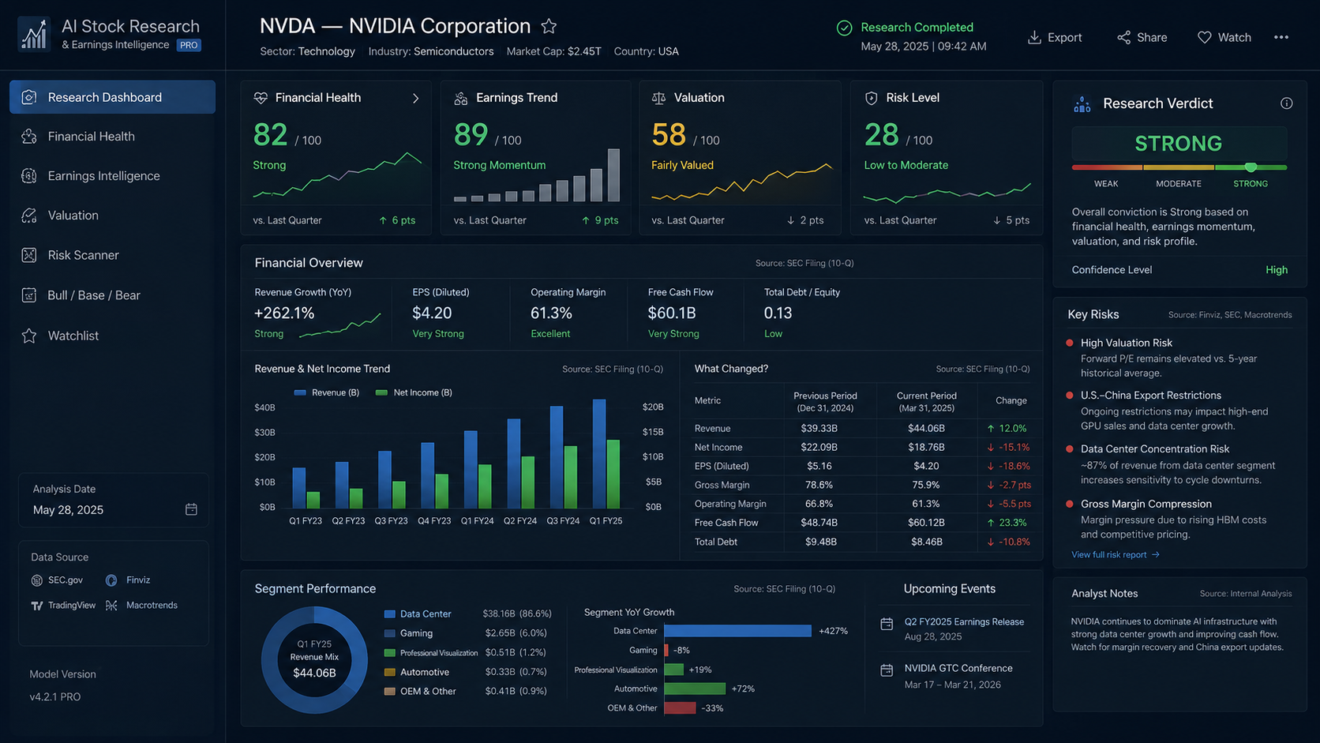Expand the Financial Health card chevron
This screenshot has height=743, width=1320.
click(415, 99)
